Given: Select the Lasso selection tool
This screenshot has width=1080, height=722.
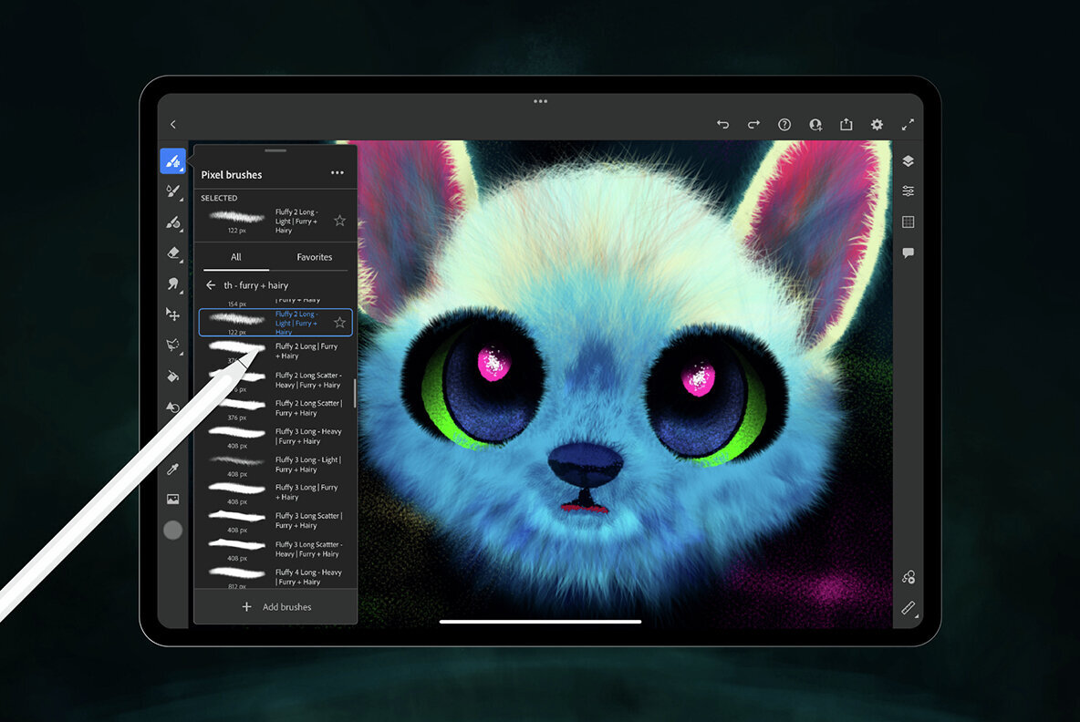Looking at the screenshot, I should tap(173, 345).
